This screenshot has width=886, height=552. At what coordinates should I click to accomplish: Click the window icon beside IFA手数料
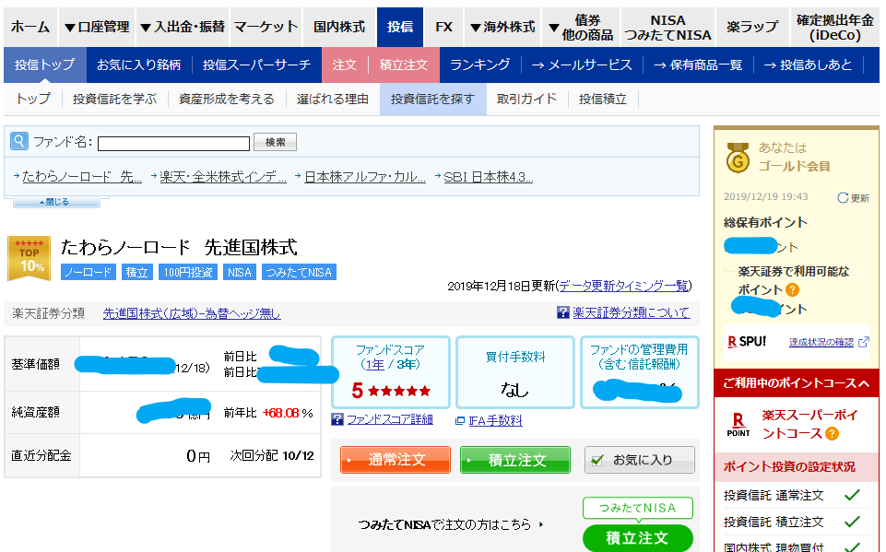coord(460,420)
